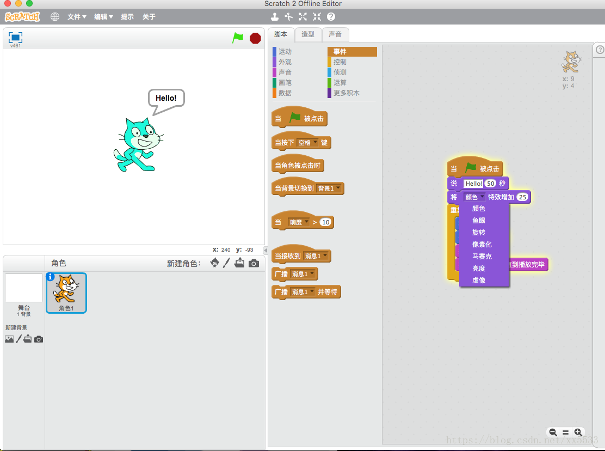Screen dimensions: 605x451
Task: Open block help question mark tool
Action: point(331,16)
